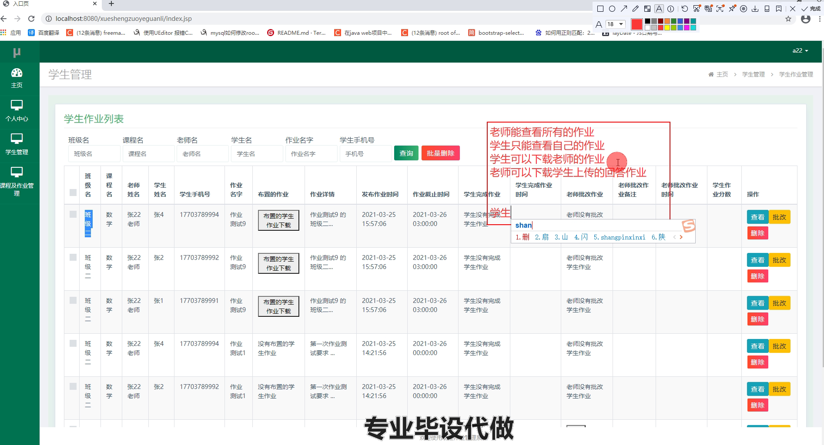Focus the 学生名 search field
The image size is (824, 445).
coord(257,154)
